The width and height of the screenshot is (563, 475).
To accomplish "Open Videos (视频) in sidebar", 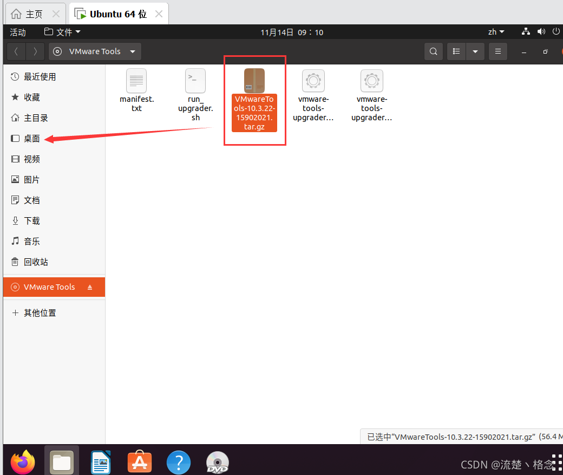I will (54, 159).
